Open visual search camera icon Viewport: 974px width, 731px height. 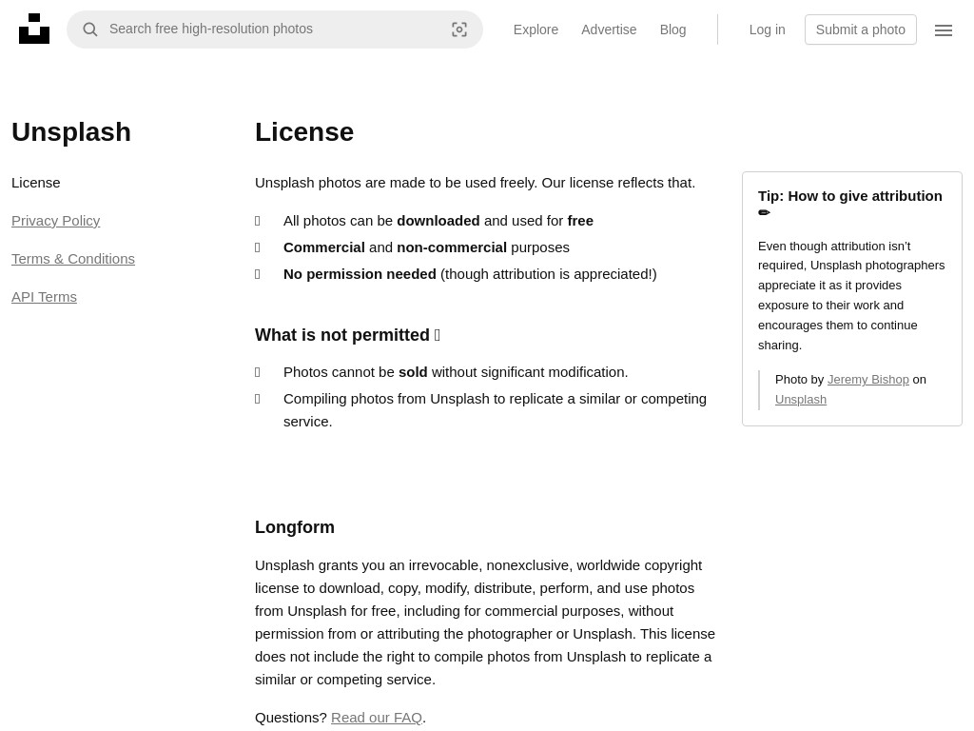[x=459, y=30]
